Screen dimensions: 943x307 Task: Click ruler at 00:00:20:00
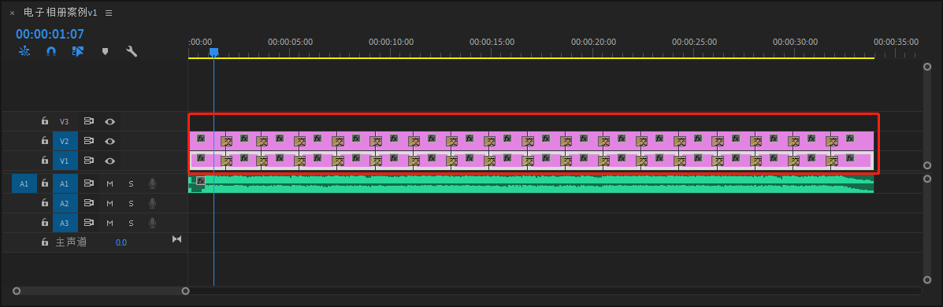coord(593,42)
